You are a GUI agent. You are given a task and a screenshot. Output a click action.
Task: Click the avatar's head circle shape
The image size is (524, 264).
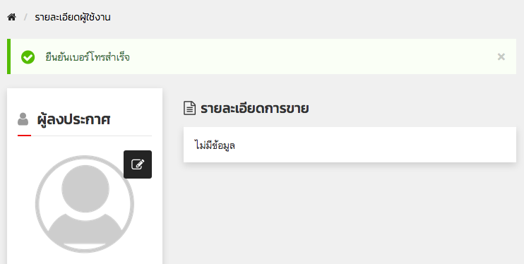pyautogui.click(x=85, y=188)
